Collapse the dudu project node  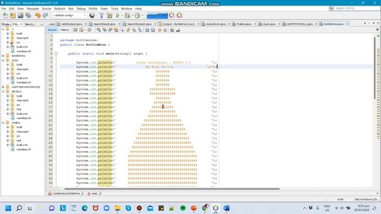[x=3, y=60]
